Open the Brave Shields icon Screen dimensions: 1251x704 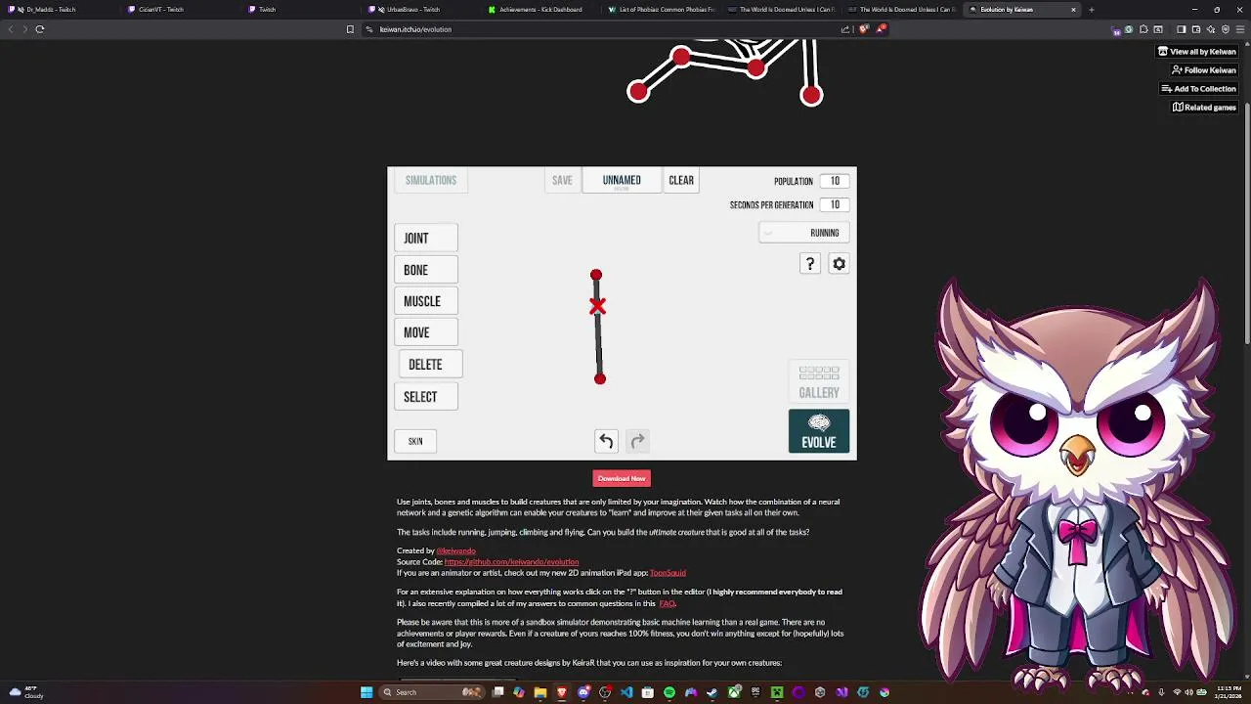(863, 28)
